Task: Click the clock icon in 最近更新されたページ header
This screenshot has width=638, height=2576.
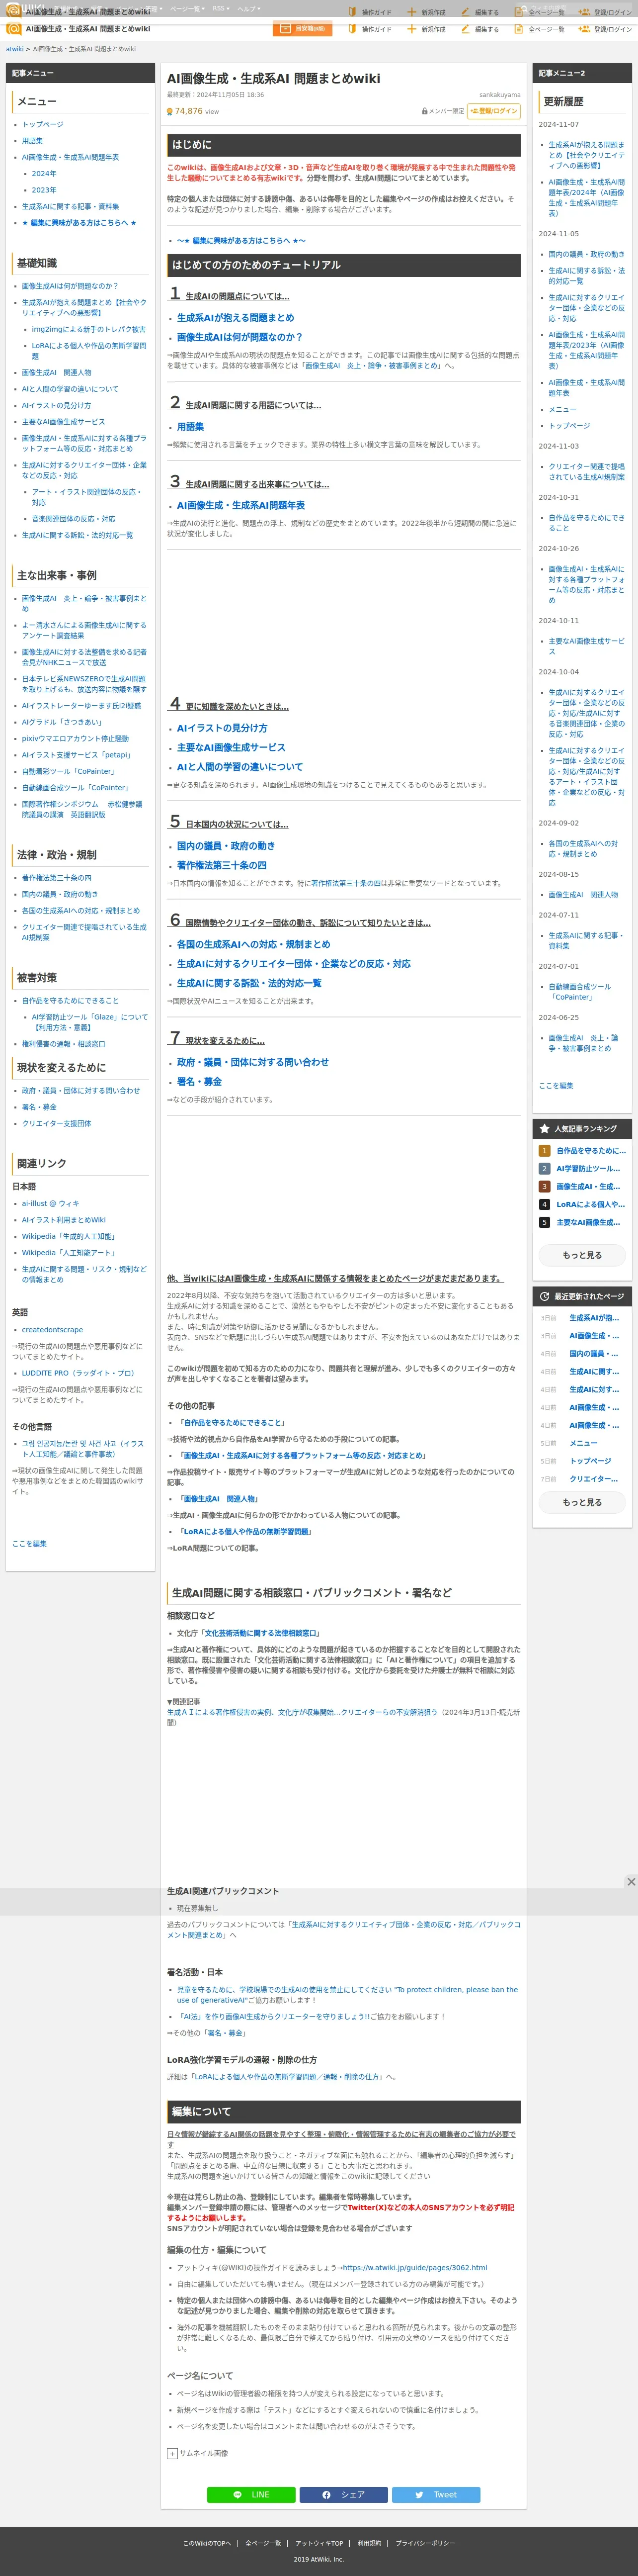Action: point(544,1296)
